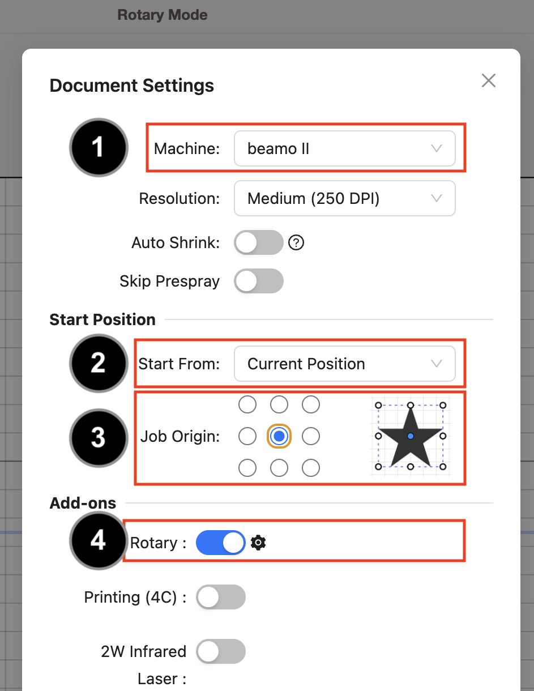Select bottom-left Job Origin radio button
534x691 pixels.
(247, 468)
